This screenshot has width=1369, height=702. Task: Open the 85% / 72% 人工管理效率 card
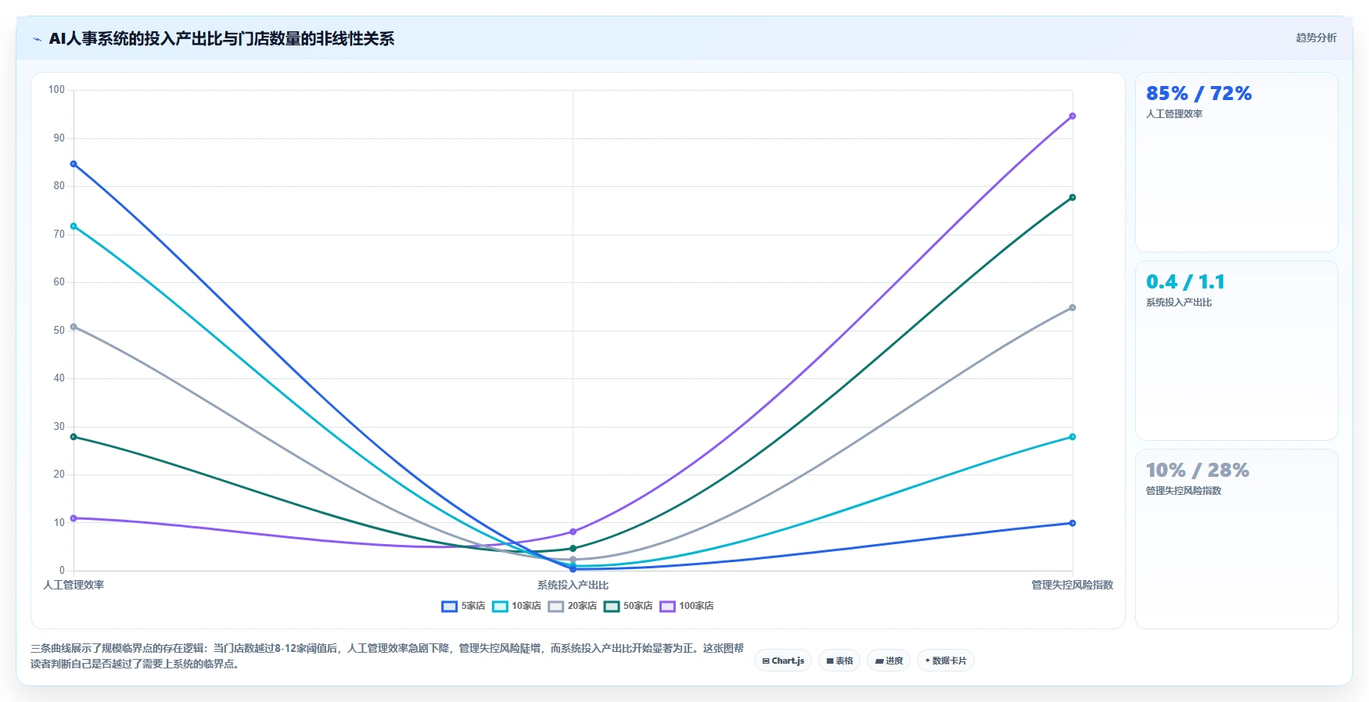(x=1236, y=162)
